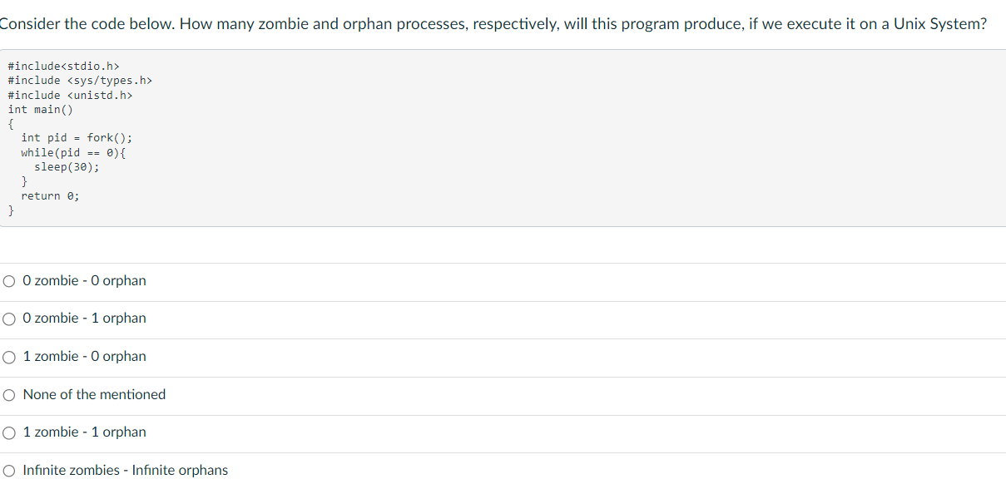1006x489 pixels.
Task: Click the "int pid = fork();" code line
Action: tap(77, 138)
